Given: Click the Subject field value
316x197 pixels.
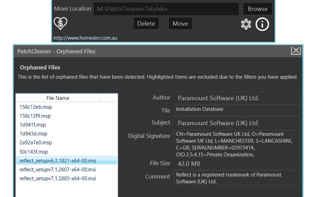Looking at the screenshot, I should 237,123.
